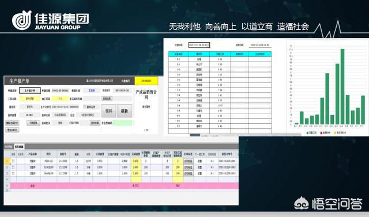
Task: Click the 产成品销售合同 heading text
Action: click(x=146, y=94)
